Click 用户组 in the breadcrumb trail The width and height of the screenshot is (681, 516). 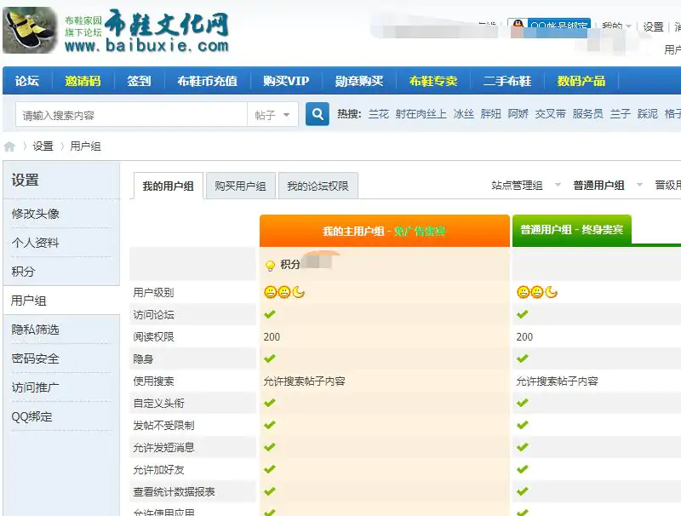[x=85, y=146]
